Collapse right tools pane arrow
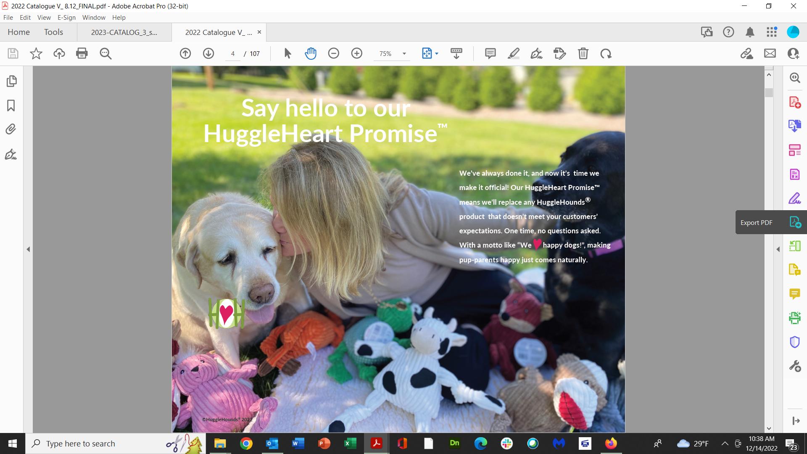 (778, 249)
